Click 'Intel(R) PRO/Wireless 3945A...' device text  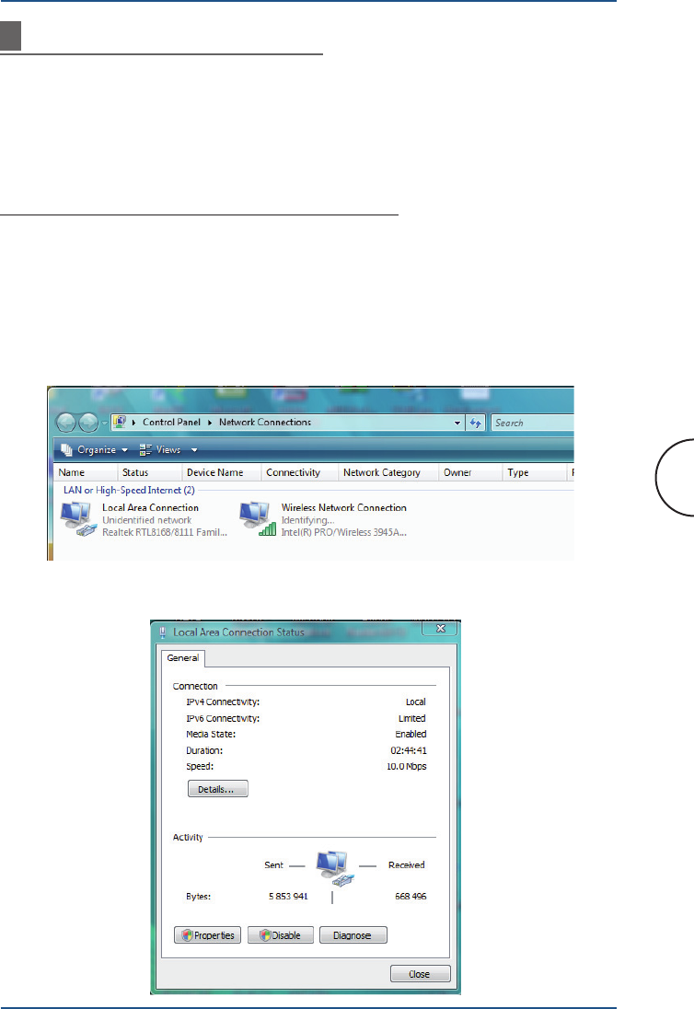344,532
